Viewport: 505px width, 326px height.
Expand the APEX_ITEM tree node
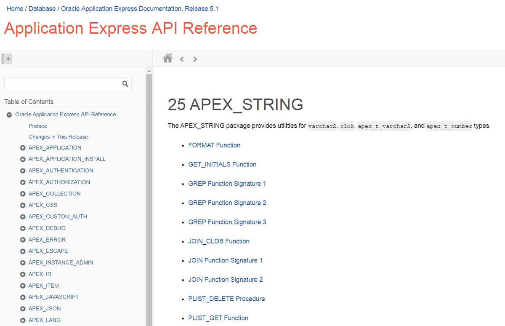click(23, 286)
